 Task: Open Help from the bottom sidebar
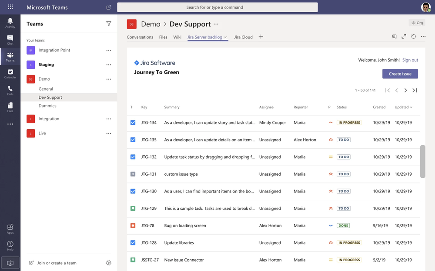coord(10,244)
